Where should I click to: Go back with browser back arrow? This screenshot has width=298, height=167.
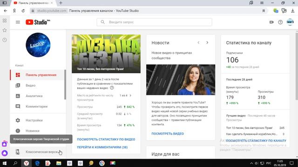point(6,11)
